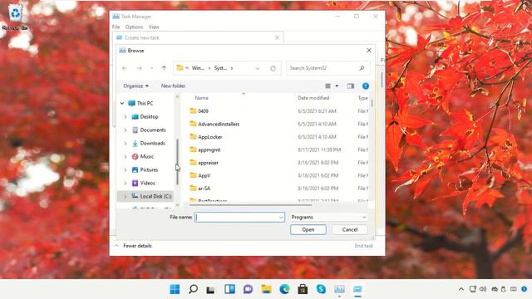Screen dimensions: 532x299
Task: Open the Windows Start menu
Action: coord(175,289)
